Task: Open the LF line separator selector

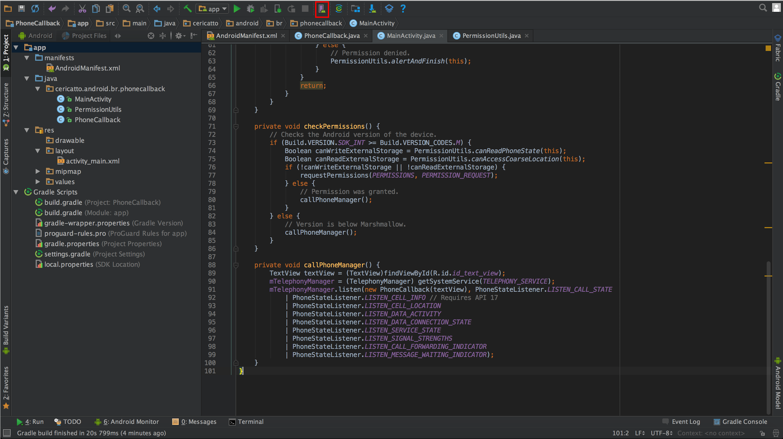Action: [x=640, y=433]
